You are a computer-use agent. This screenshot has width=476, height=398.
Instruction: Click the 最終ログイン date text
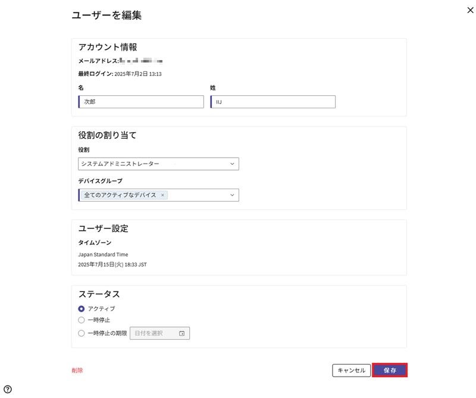point(138,74)
